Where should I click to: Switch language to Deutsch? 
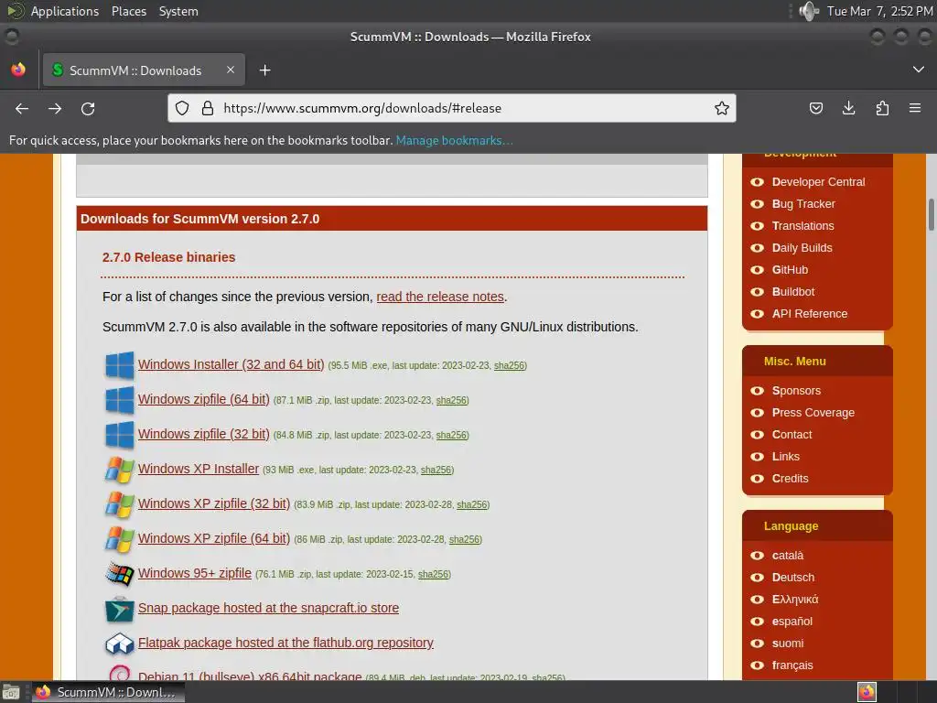pyautogui.click(x=793, y=578)
